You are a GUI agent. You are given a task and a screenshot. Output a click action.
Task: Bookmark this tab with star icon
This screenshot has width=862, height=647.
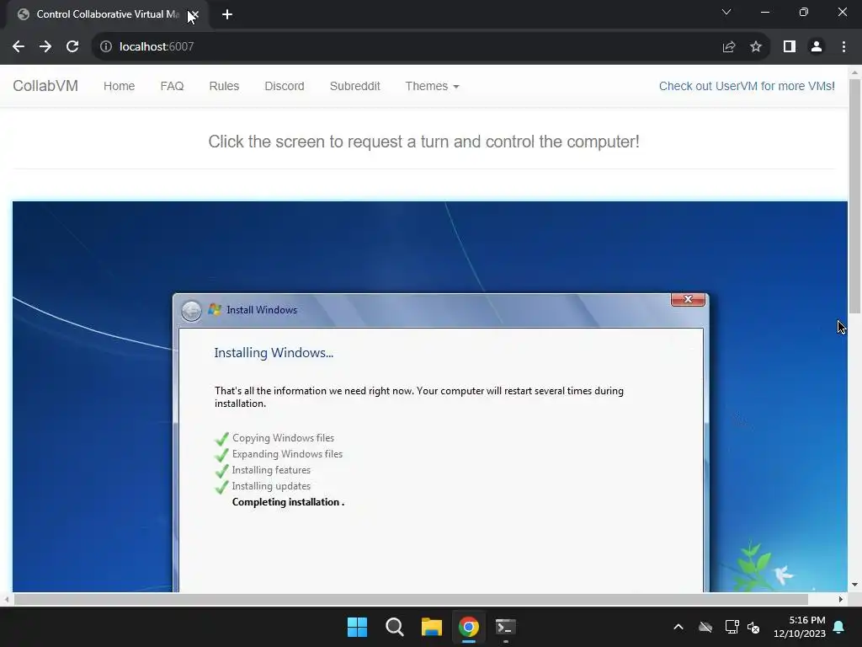756,47
